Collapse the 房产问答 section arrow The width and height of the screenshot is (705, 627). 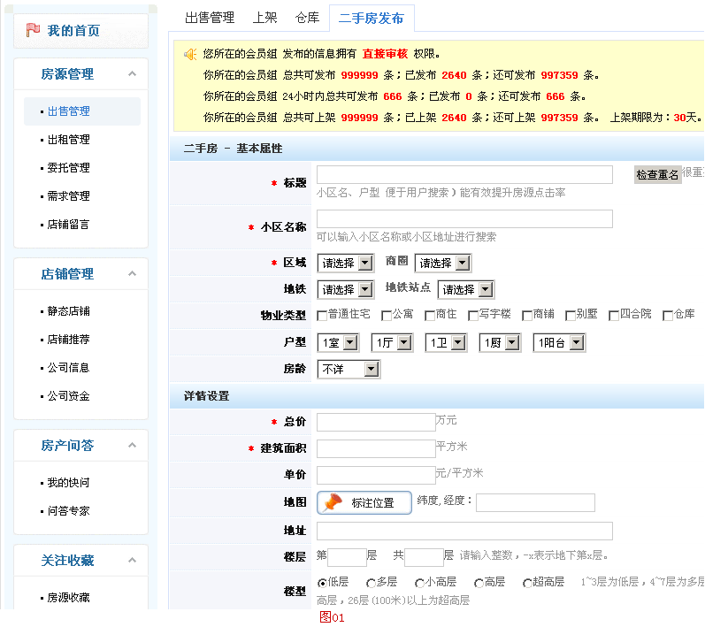pyautogui.click(x=132, y=446)
